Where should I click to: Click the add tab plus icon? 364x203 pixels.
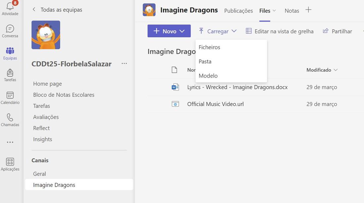click(x=308, y=10)
